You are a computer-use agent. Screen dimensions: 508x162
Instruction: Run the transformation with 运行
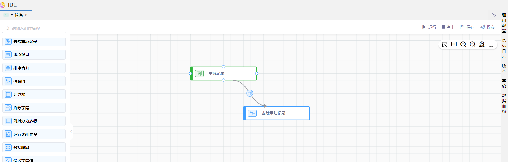tap(429, 27)
